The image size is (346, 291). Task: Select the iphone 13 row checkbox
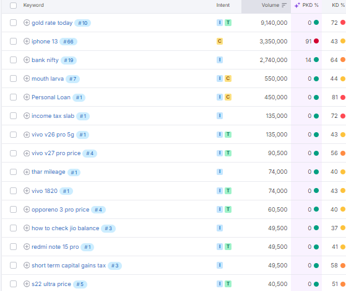tap(13, 41)
